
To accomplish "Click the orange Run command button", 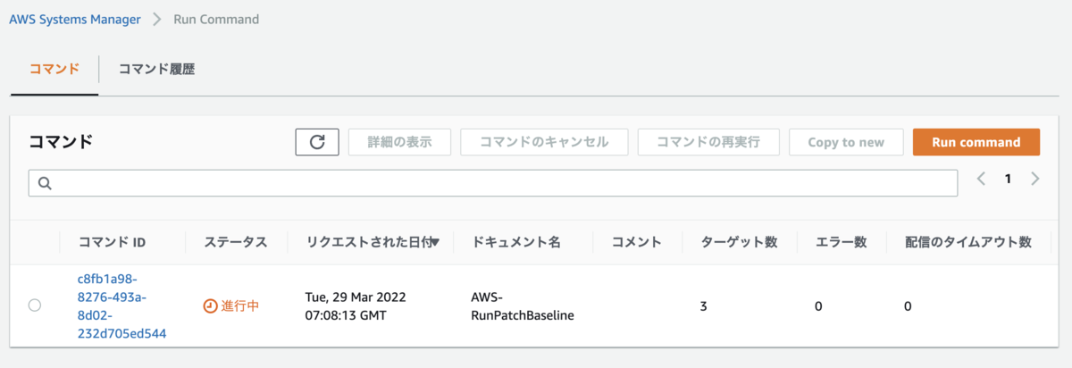I will [976, 142].
